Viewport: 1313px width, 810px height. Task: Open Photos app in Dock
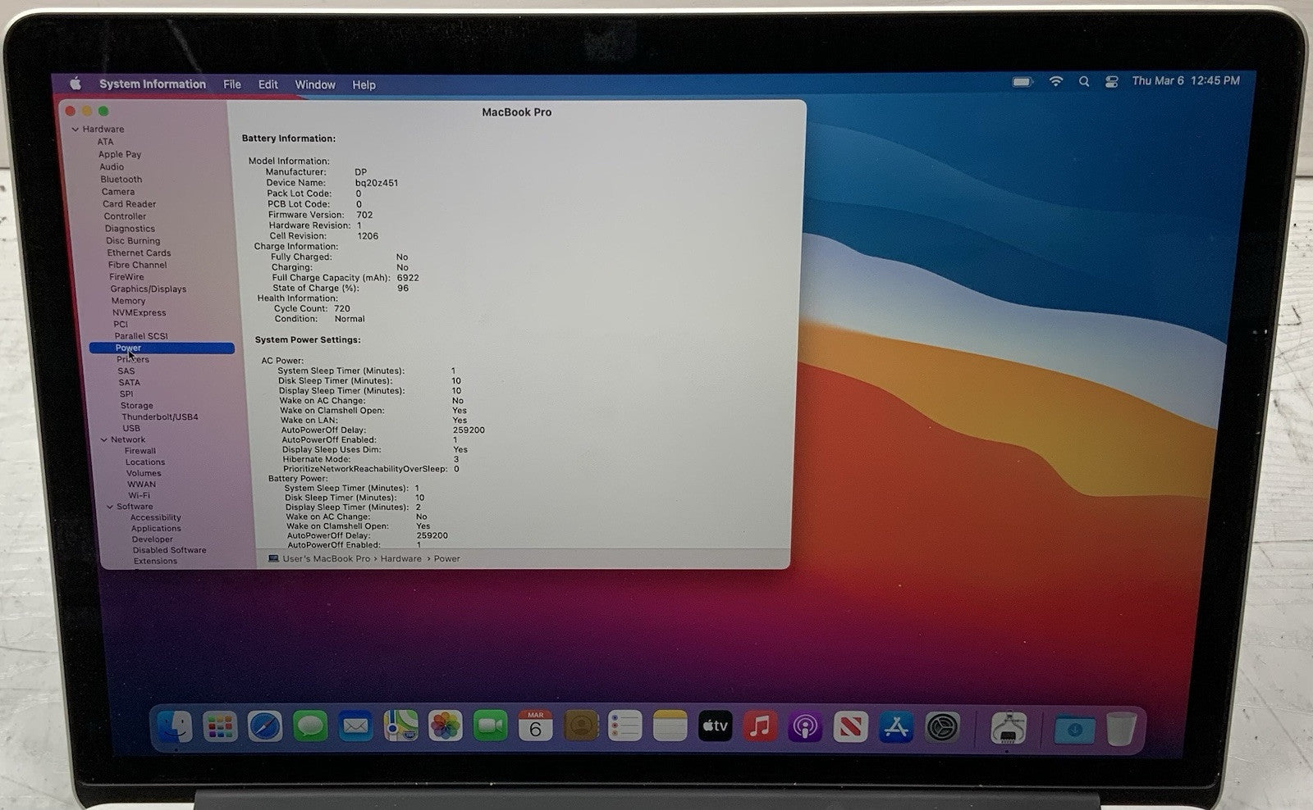pos(446,726)
